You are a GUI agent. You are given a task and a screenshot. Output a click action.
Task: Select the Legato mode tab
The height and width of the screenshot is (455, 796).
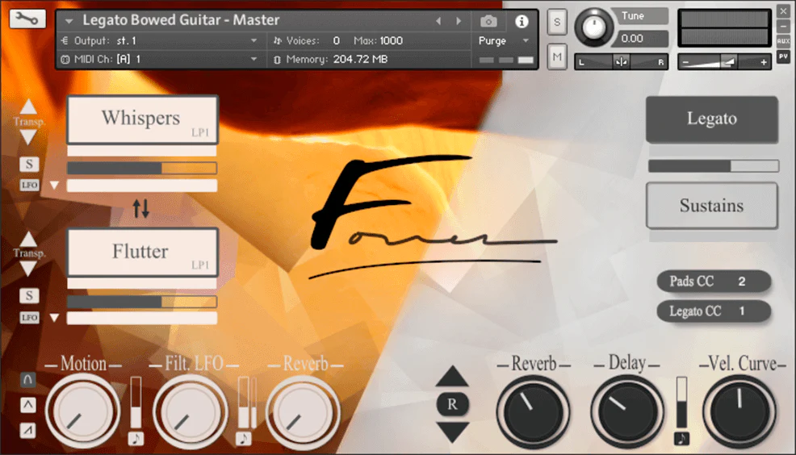(712, 119)
